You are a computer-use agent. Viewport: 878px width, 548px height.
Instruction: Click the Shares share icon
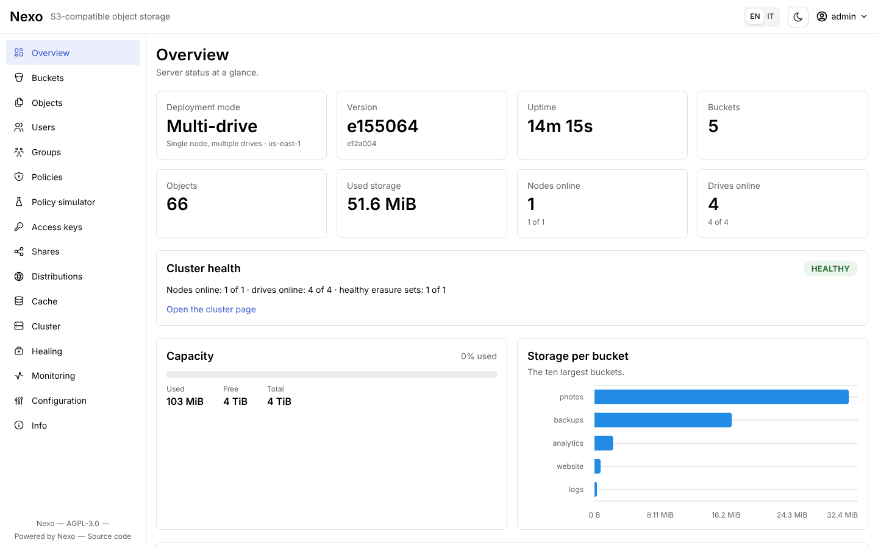pyautogui.click(x=19, y=251)
